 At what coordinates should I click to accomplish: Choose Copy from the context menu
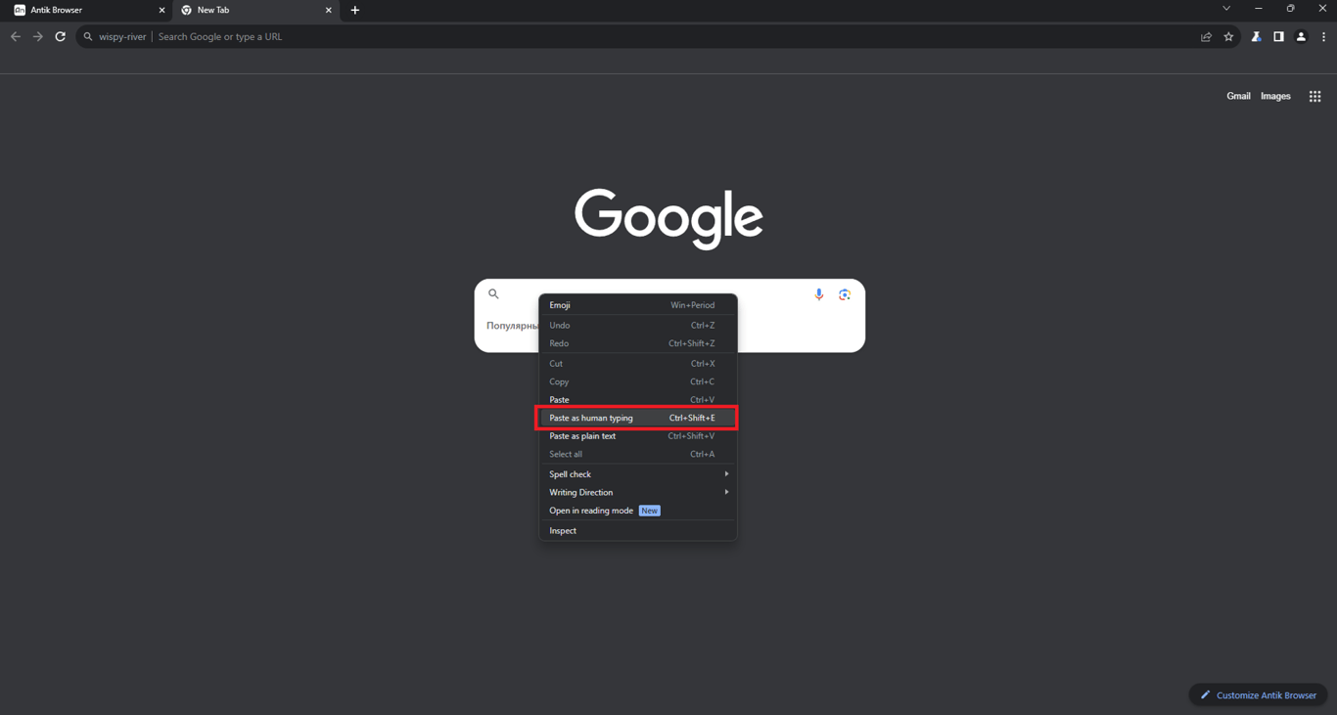pyautogui.click(x=637, y=381)
